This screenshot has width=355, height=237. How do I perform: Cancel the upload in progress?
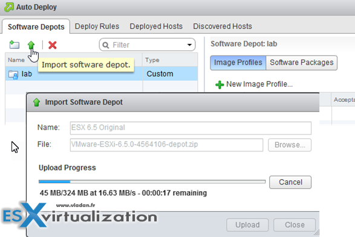pos(290,182)
